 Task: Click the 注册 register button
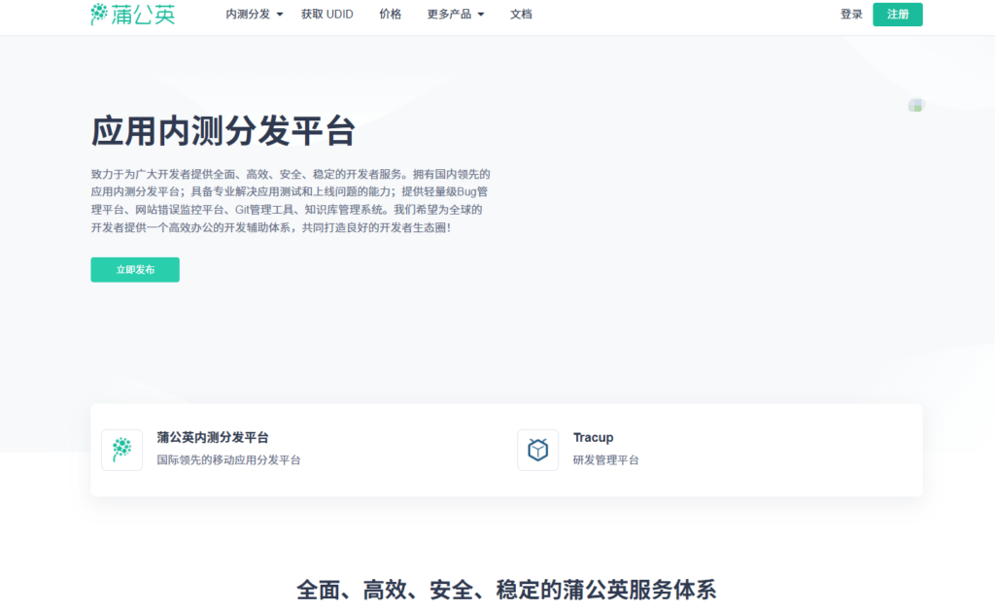898,15
